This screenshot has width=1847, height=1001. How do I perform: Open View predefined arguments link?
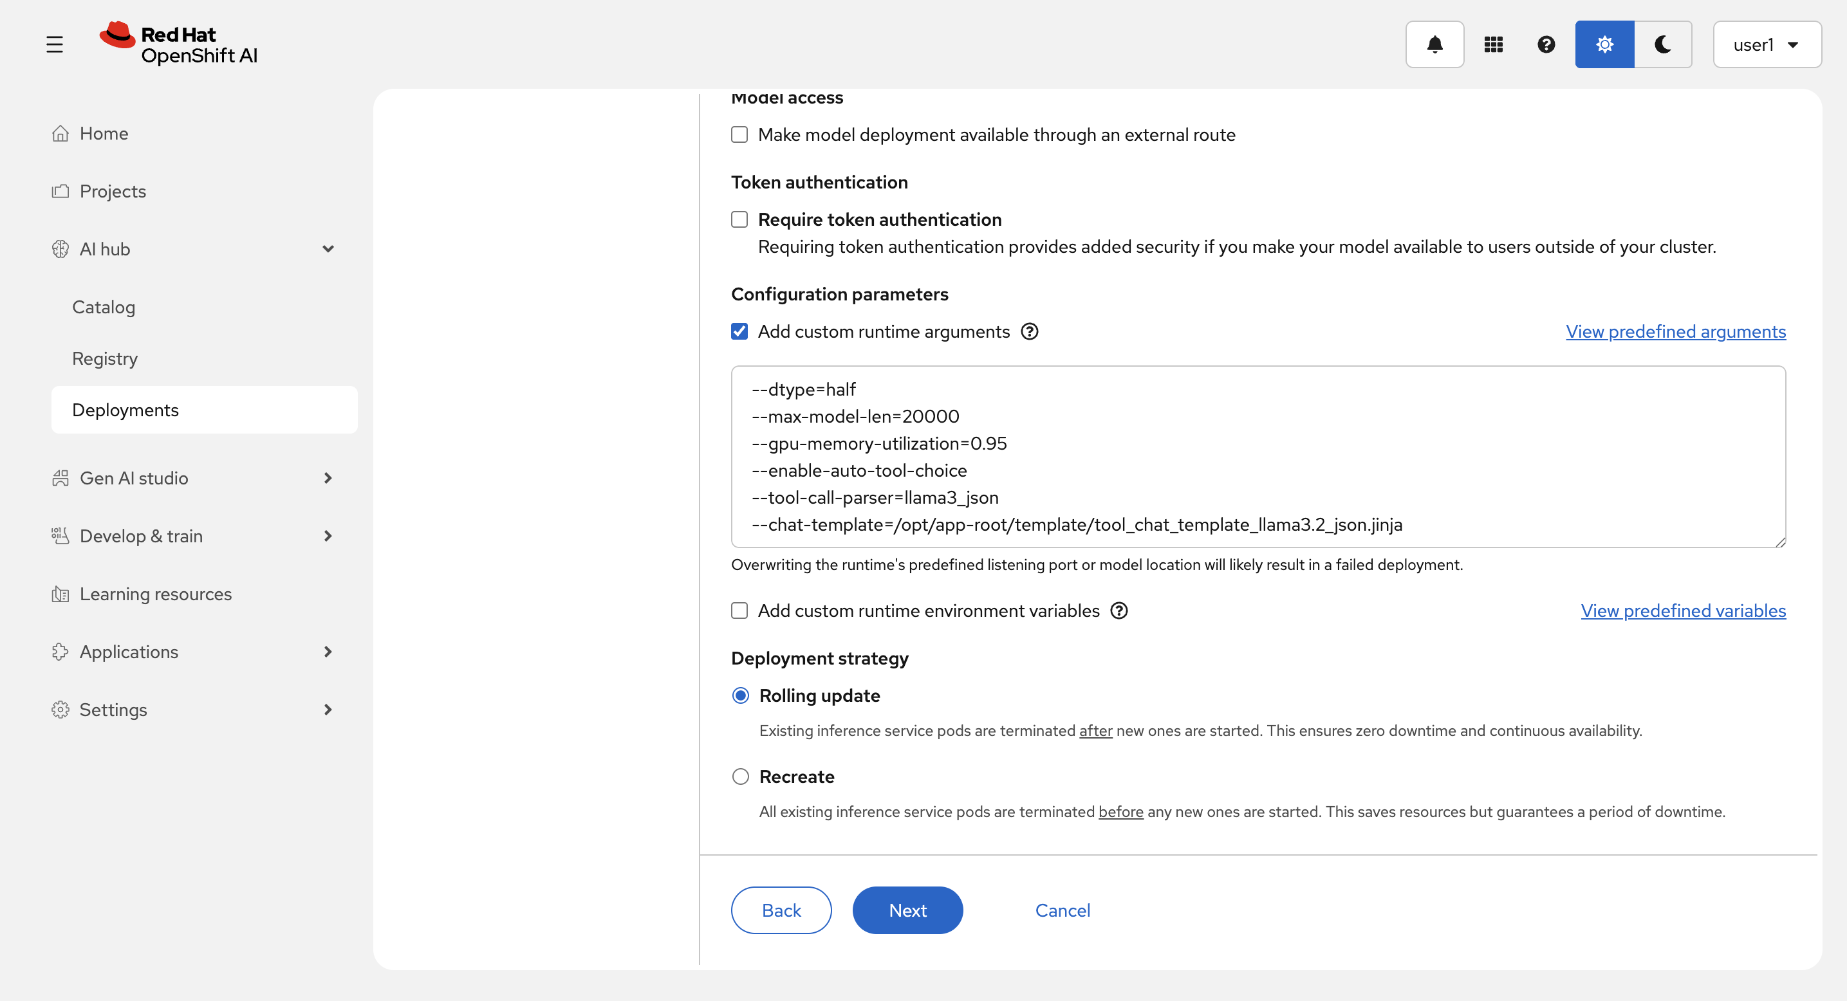click(x=1675, y=332)
